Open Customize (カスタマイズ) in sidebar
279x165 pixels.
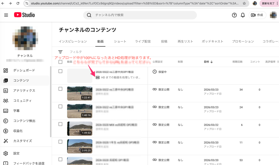coord(22,141)
